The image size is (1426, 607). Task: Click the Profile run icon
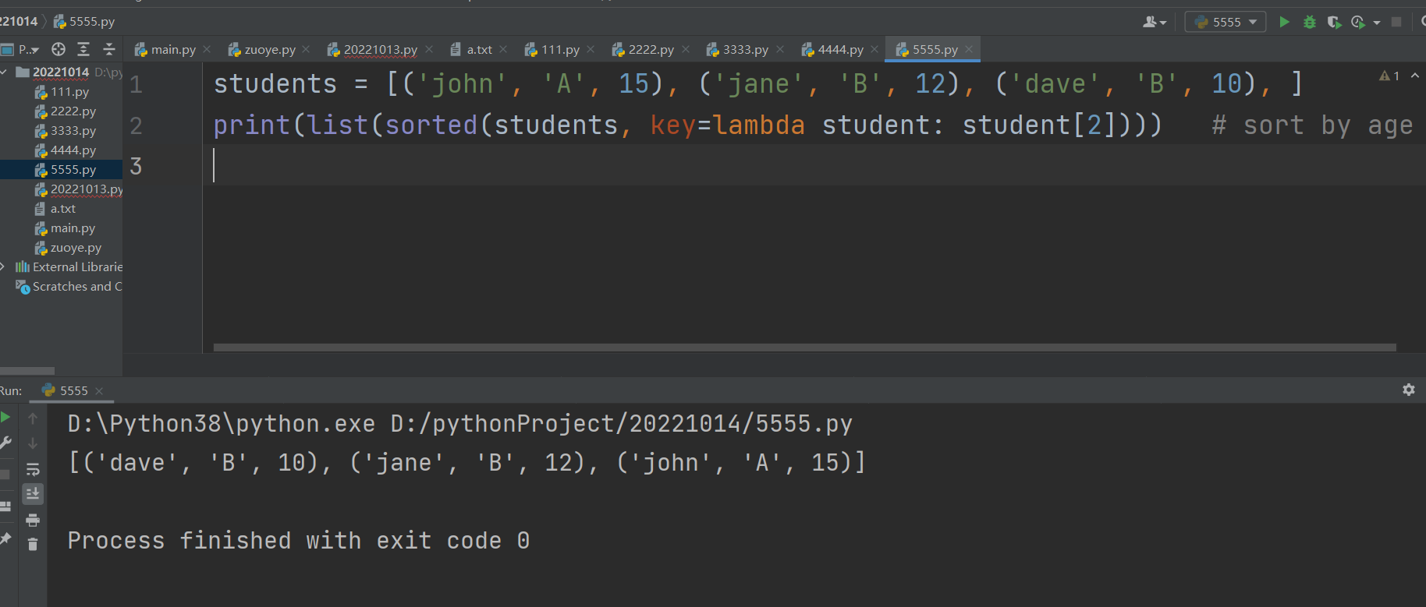pyautogui.click(x=1358, y=22)
